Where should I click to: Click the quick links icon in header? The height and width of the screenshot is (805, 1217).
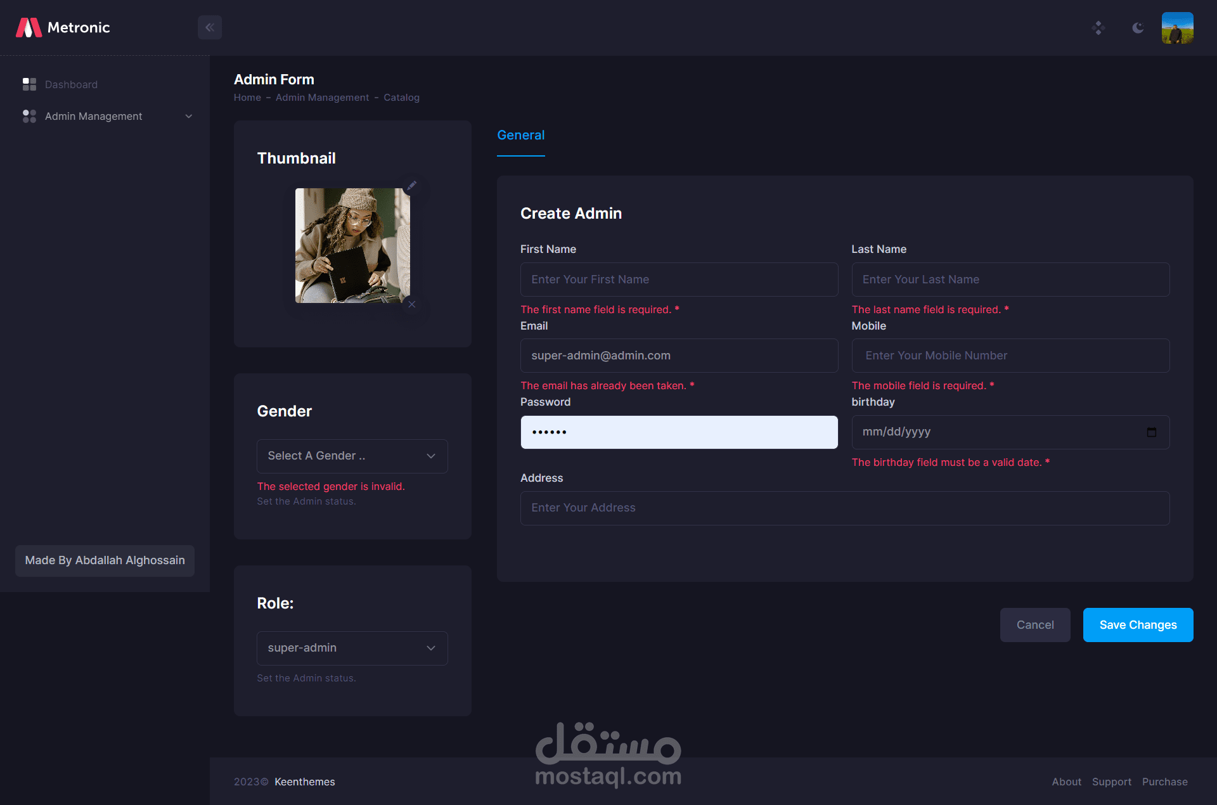click(1098, 28)
